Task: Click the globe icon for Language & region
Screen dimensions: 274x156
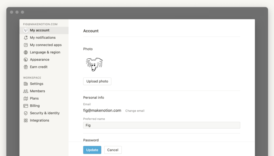Action: pos(26,52)
